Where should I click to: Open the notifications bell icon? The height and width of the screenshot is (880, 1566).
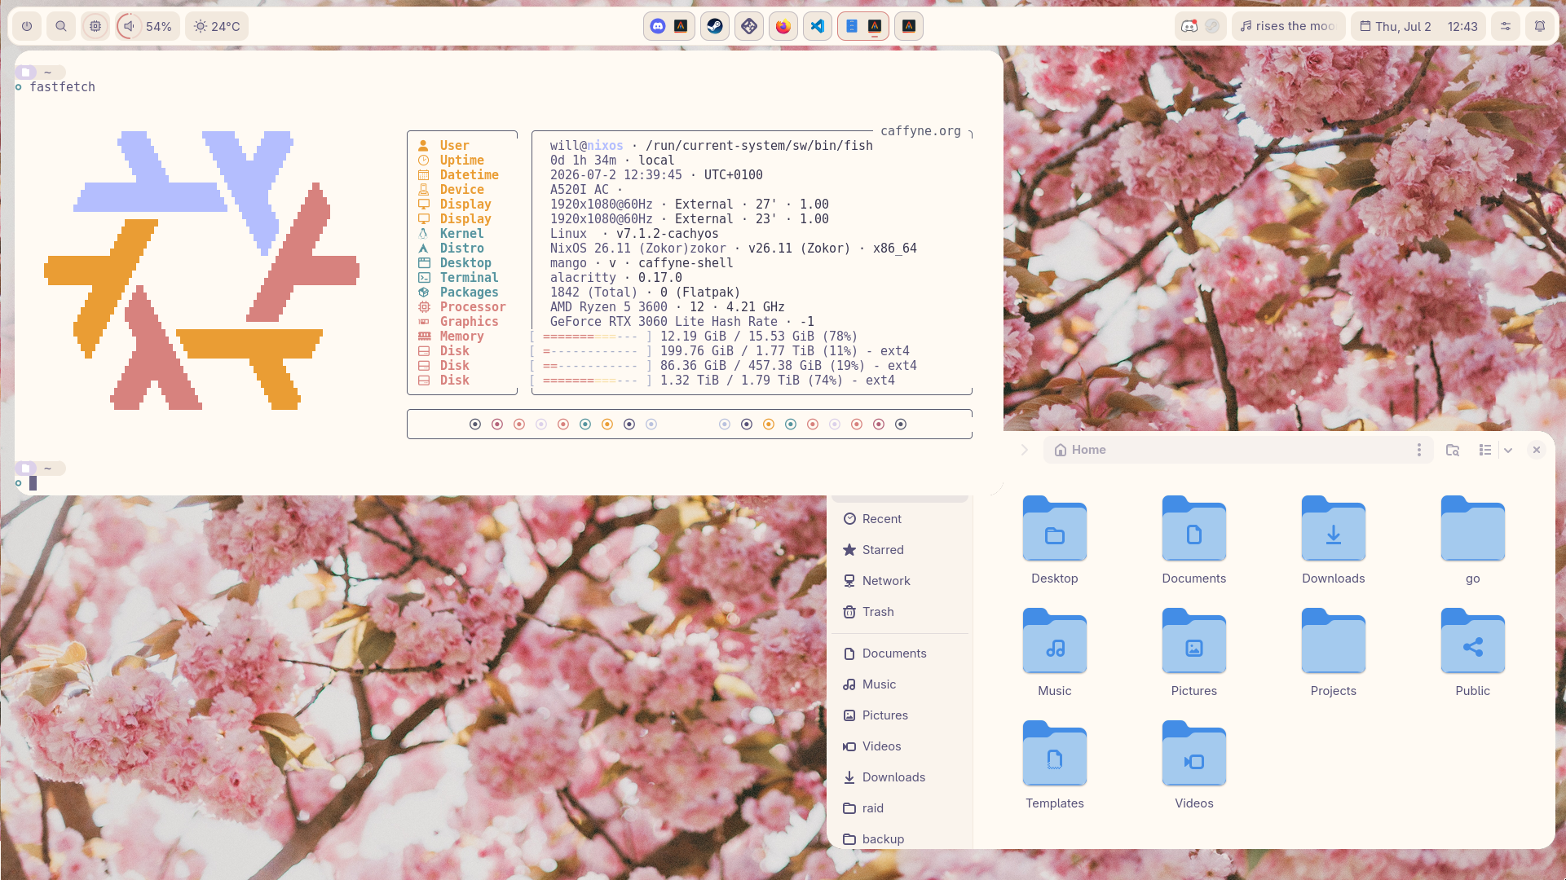[x=1540, y=26]
